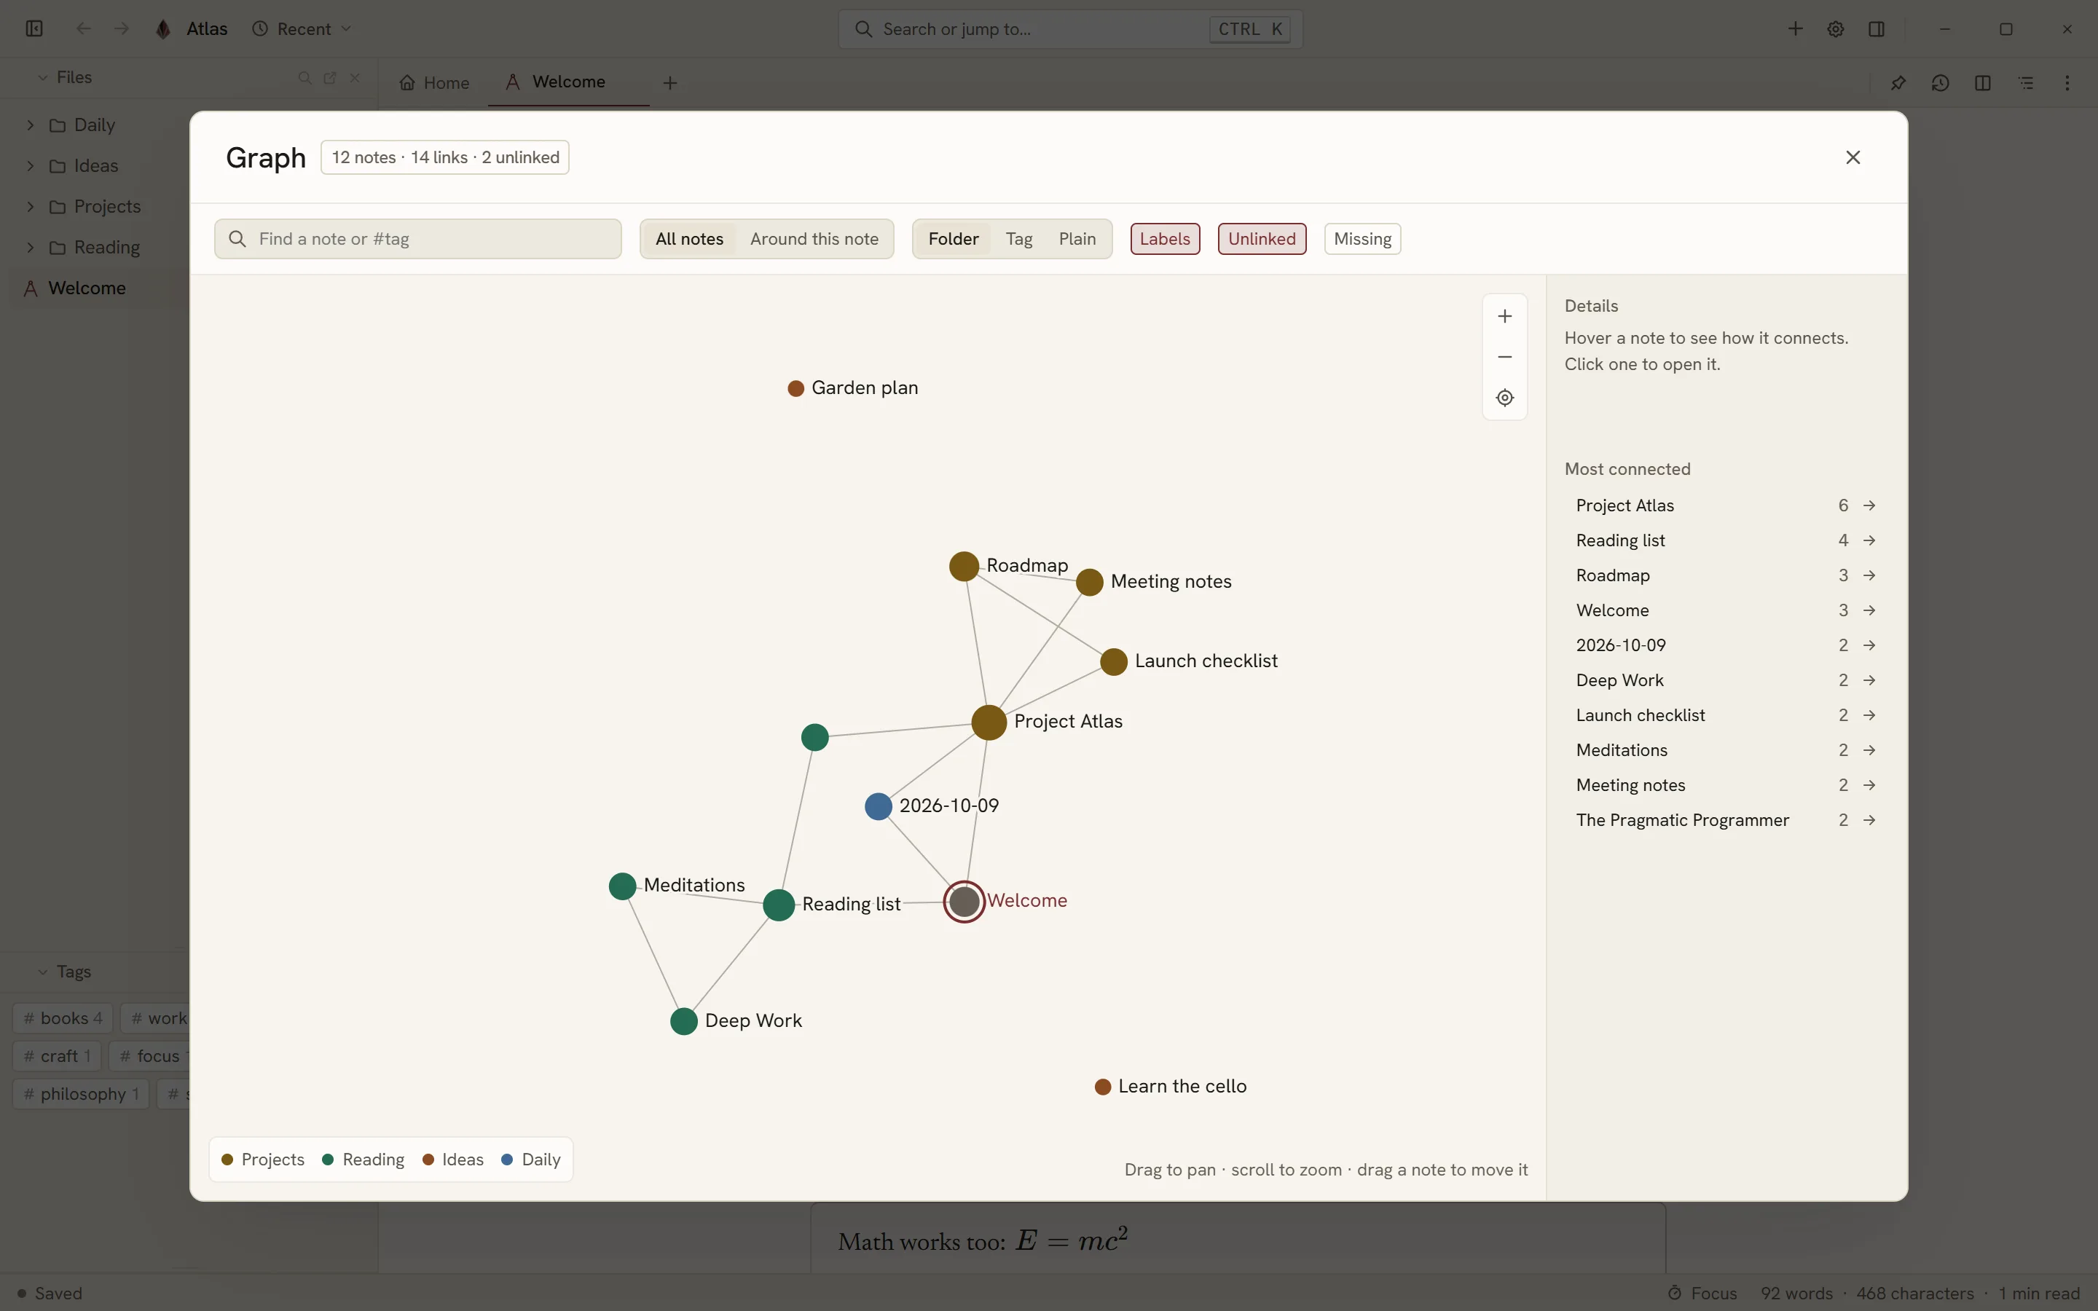Zoom in the graph with plus icon
The image size is (2098, 1311).
(1504, 317)
